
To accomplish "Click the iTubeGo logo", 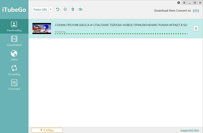I will click(14, 10).
